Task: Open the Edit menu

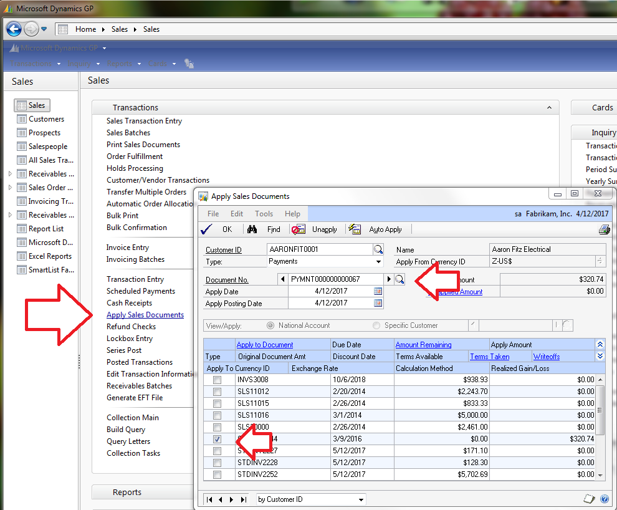Action: click(237, 214)
